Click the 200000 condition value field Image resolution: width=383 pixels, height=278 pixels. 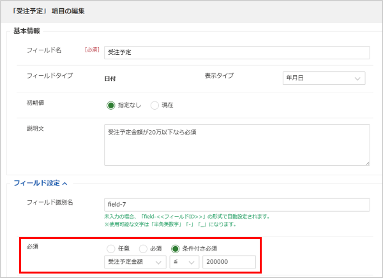coord(229,262)
